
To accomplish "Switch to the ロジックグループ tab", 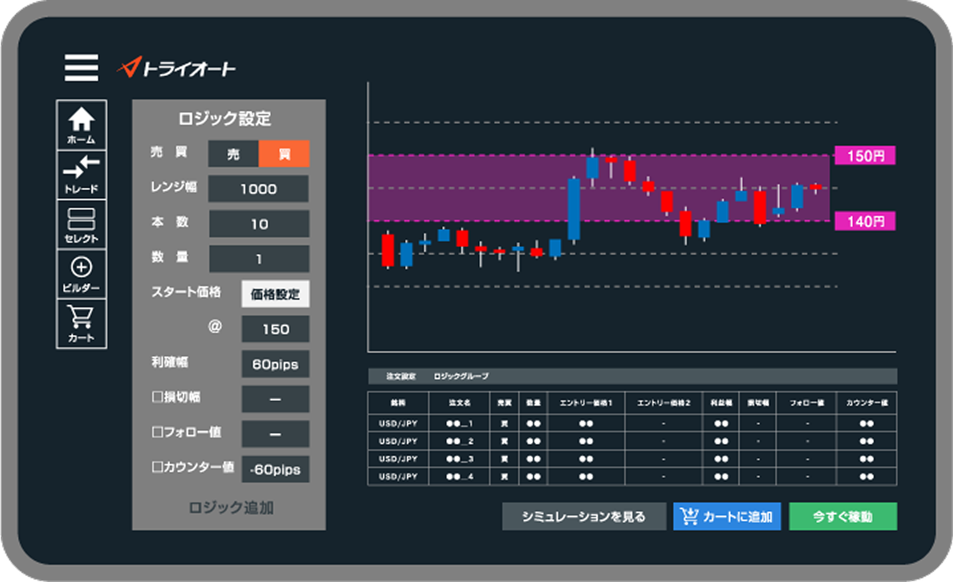I will pyautogui.click(x=461, y=377).
